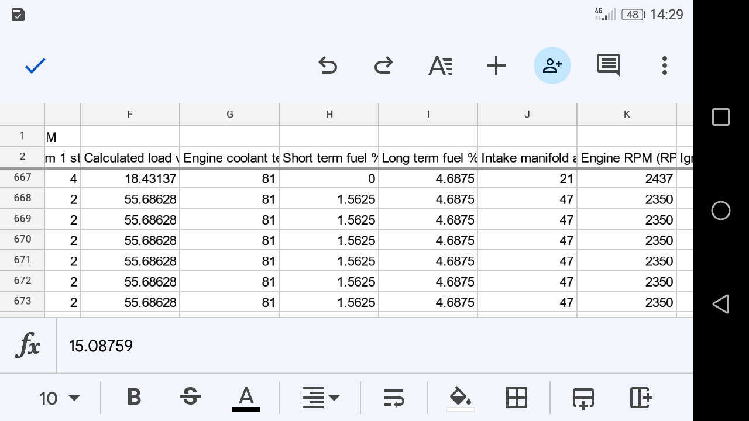Image resolution: width=749 pixels, height=421 pixels.
Task: Select column J header
Action: tap(527, 114)
